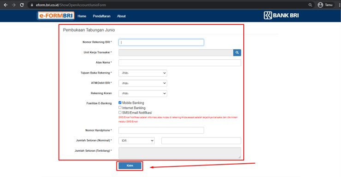Click the Fasilitas E-Banking label
Screen dimensions: 341x177
point(99,103)
